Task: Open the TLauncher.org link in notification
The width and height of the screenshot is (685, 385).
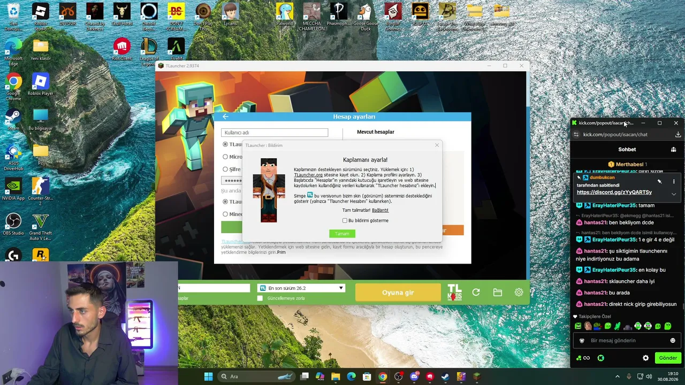Action: point(308,175)
